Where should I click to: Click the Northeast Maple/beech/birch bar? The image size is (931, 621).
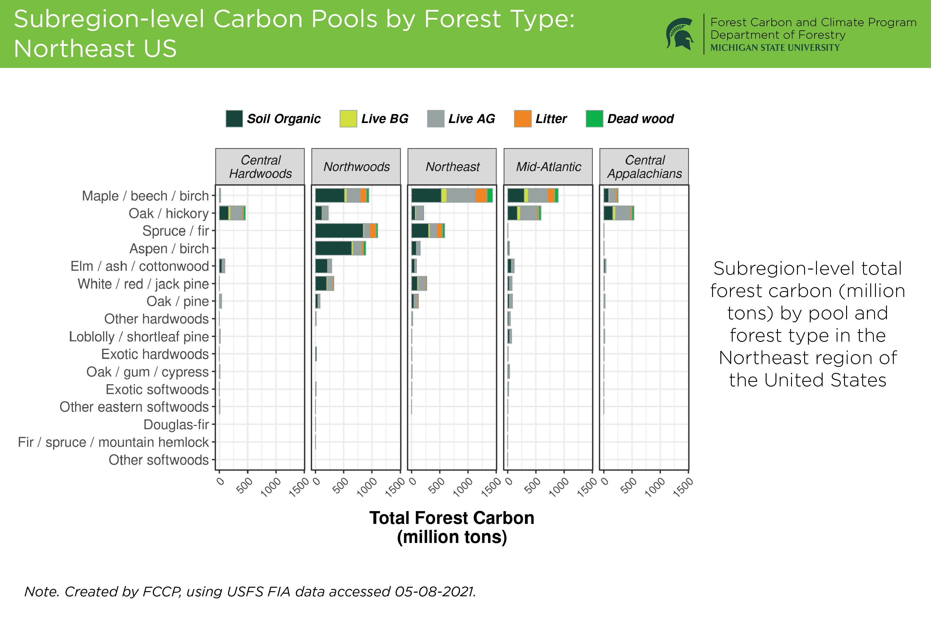point(452,196)
